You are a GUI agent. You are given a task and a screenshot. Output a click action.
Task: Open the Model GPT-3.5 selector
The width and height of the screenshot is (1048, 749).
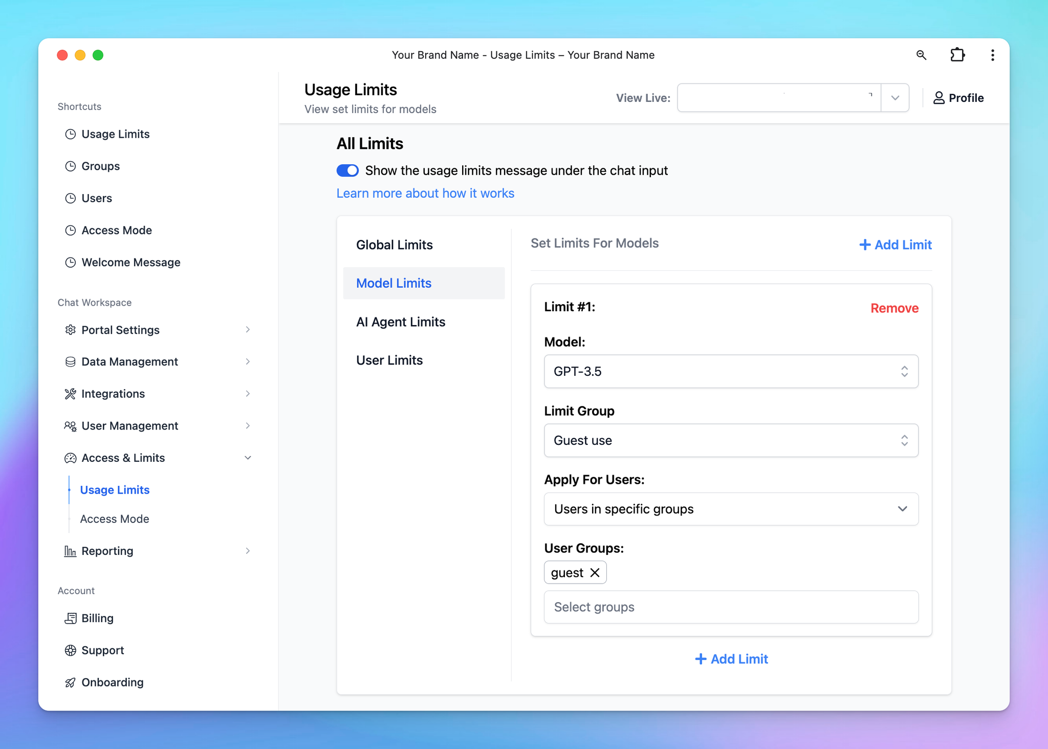731,371
